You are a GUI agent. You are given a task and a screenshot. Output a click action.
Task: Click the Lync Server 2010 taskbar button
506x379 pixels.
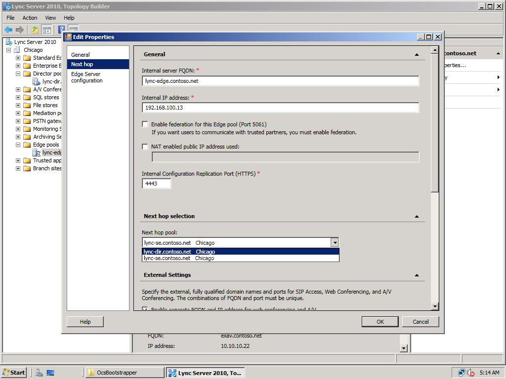[x=206, y=373]
